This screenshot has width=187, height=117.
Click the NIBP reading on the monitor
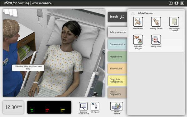pyautogui.click(x=47, y=110)
